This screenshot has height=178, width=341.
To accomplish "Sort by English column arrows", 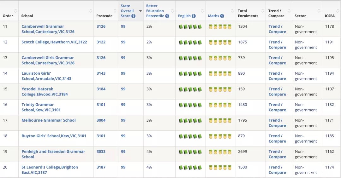I will (x=202, y=11).
